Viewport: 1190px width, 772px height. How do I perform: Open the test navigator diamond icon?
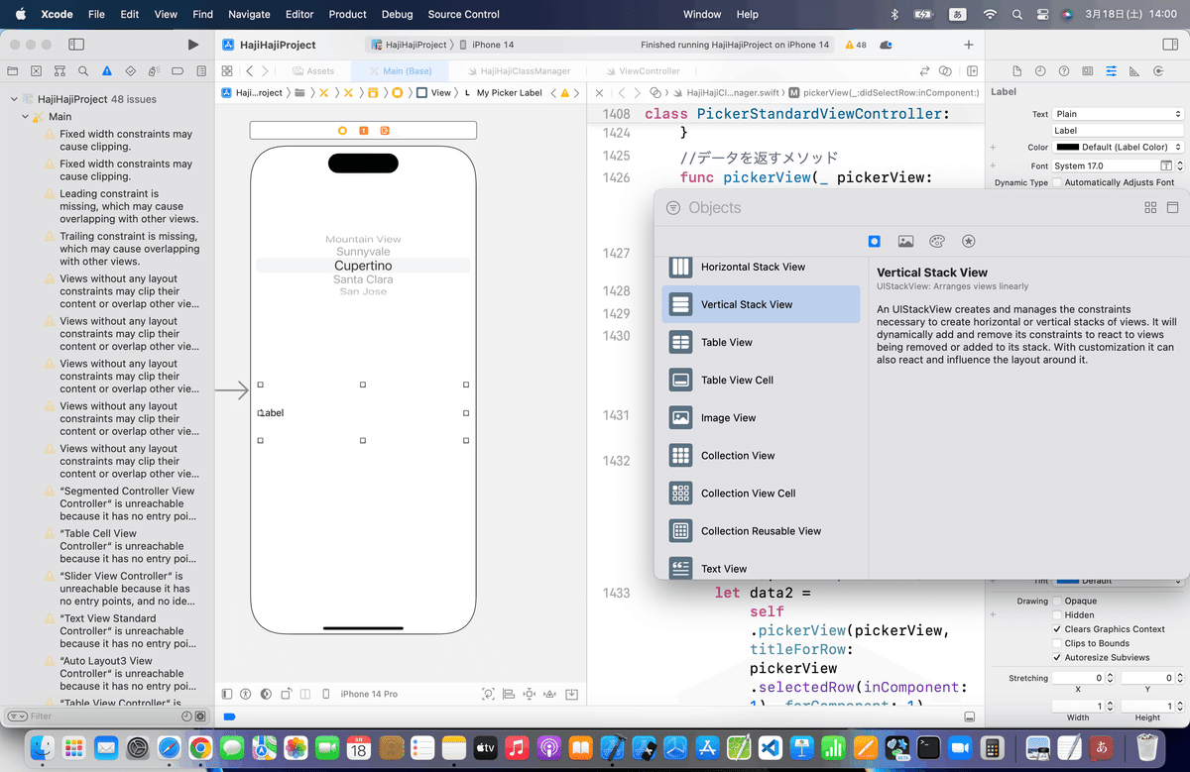point(131,71)
